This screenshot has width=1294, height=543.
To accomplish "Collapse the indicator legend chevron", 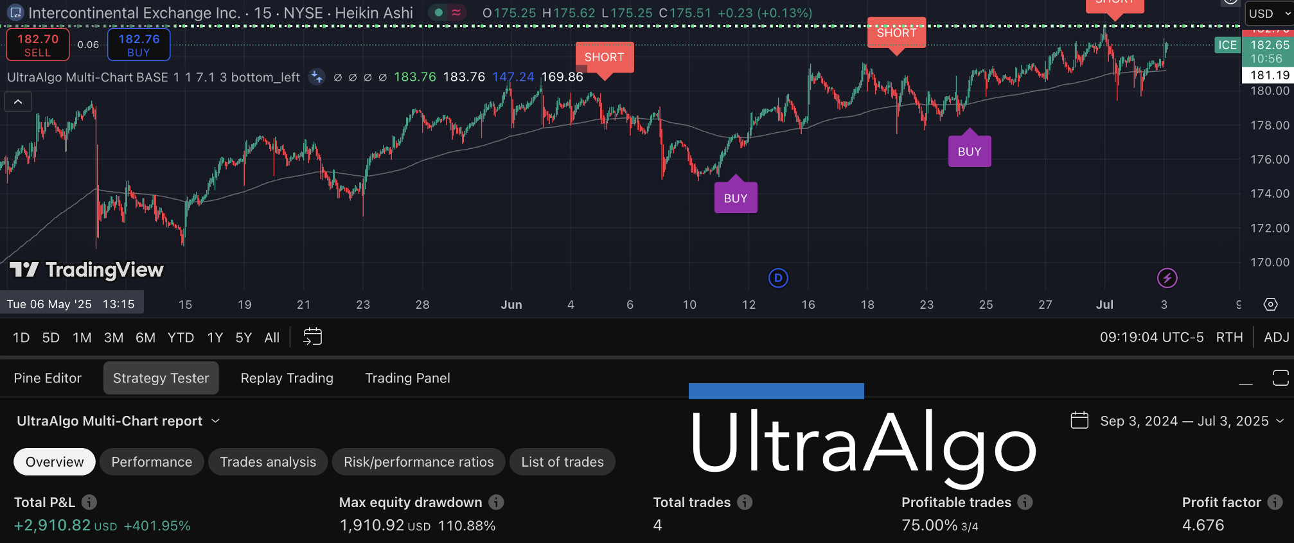I will [18, 101].
